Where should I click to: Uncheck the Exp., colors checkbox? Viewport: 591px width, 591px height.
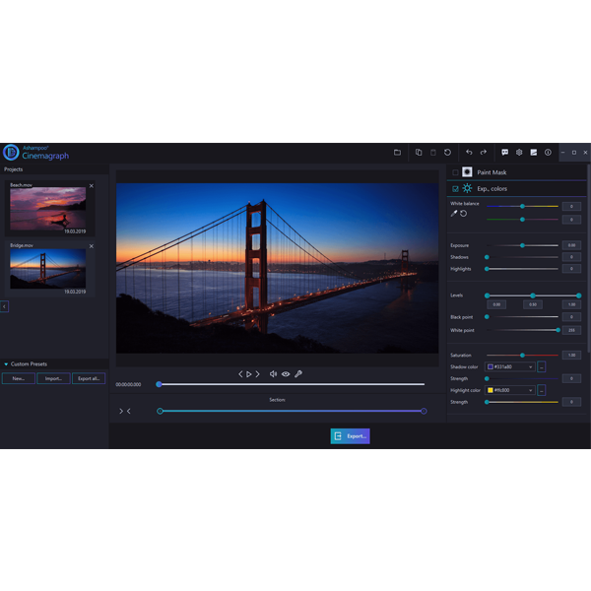click(454, 187)
